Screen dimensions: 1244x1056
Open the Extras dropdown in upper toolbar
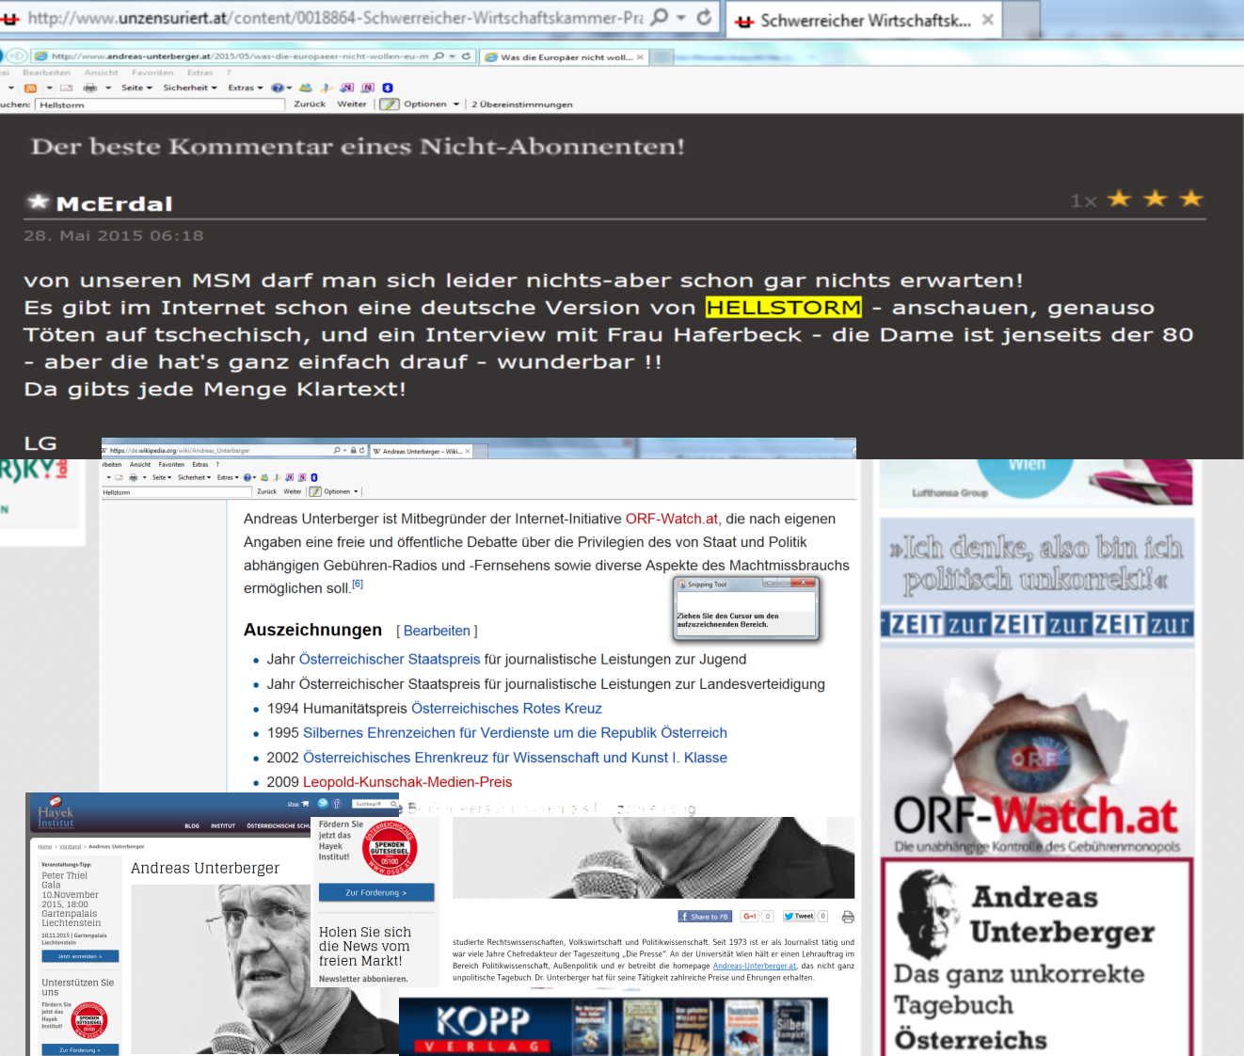245,88
